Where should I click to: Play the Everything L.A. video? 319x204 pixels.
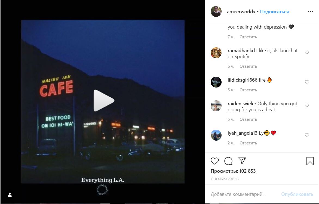click(103, 100)
